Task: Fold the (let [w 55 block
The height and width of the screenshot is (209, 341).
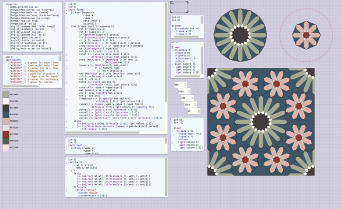Action: click(x=67, y=163)
